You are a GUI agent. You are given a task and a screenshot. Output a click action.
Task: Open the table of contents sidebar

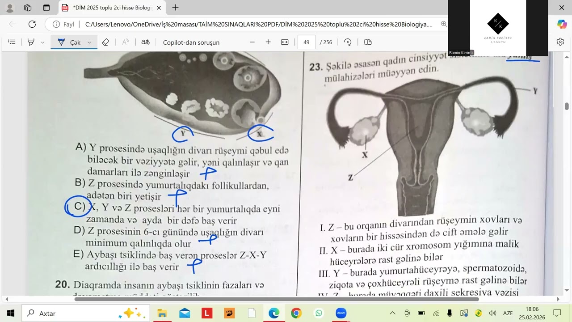tap(12, 42)
